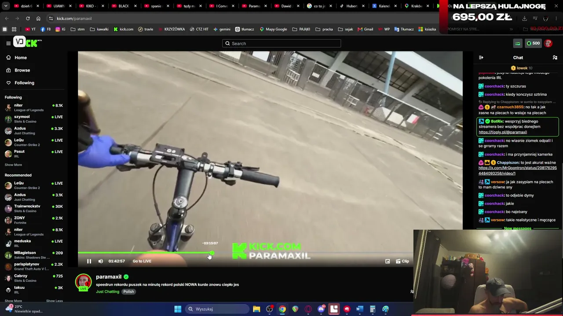Open the green shop icon in the header
Screen dimensions: 563x316
tap(518, 43)
